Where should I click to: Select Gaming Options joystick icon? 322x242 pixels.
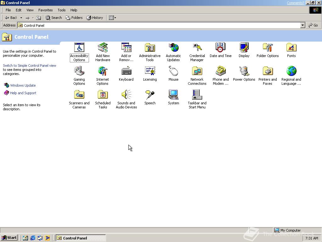[79, 71]
